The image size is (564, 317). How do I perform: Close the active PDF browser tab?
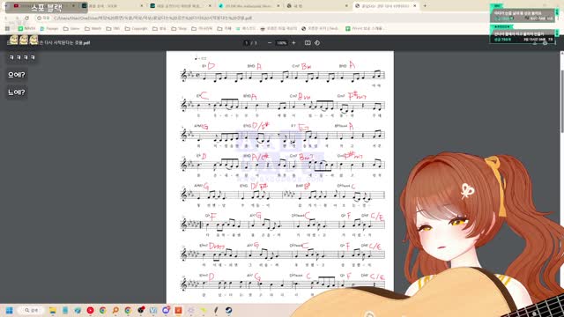(415, 6)
